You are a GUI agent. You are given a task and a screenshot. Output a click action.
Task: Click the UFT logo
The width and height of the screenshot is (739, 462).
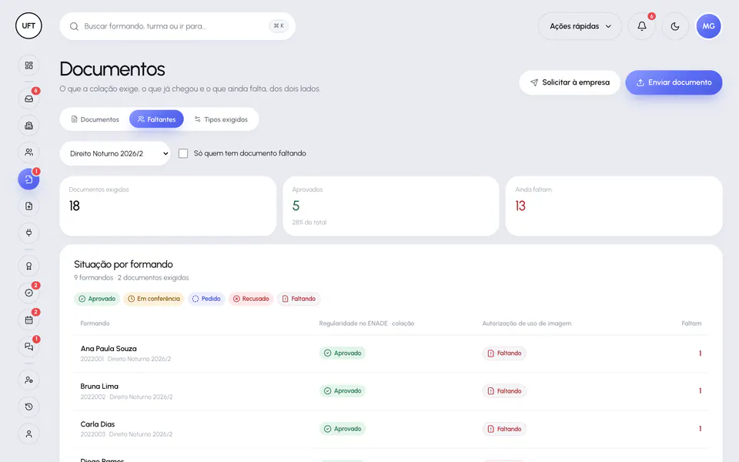pos(28,26)
